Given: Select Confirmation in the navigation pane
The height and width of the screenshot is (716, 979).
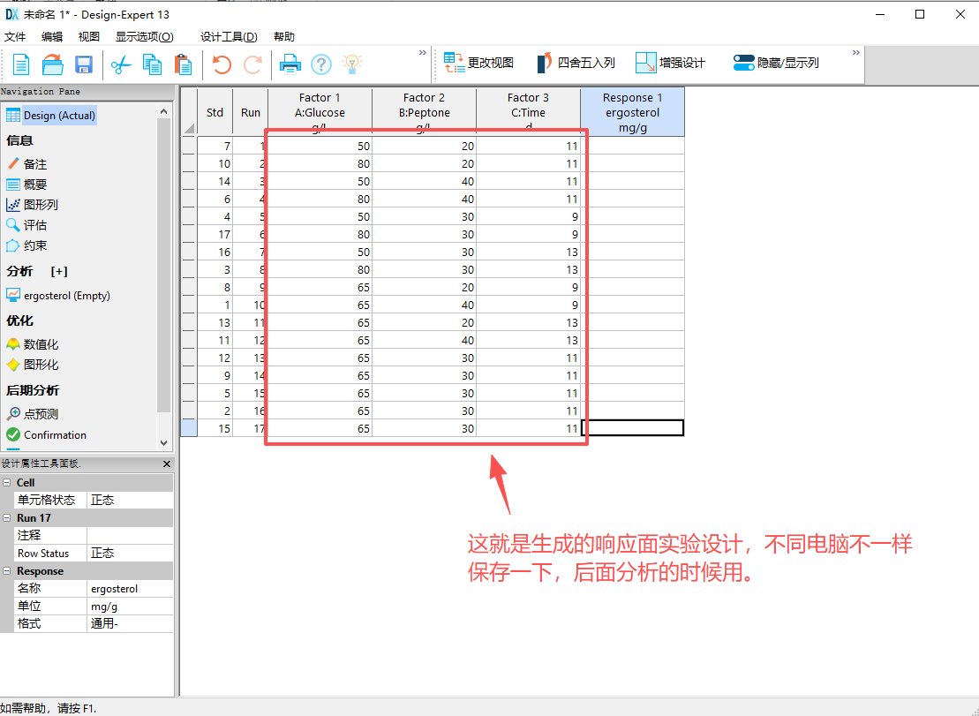Looking at the screenshot, I should tap(55, 434).
